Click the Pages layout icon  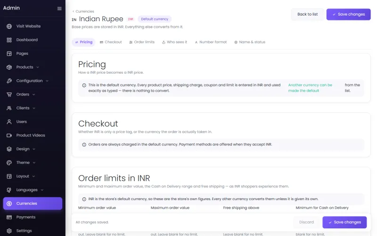(x=9, y=53)
